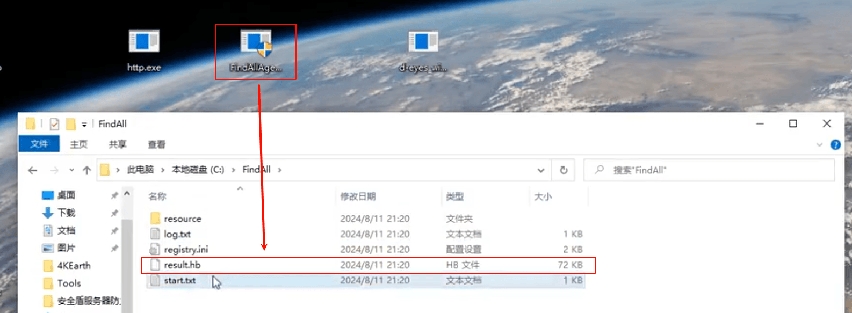Click the pin icon beside 桌面

pos(114,195)
